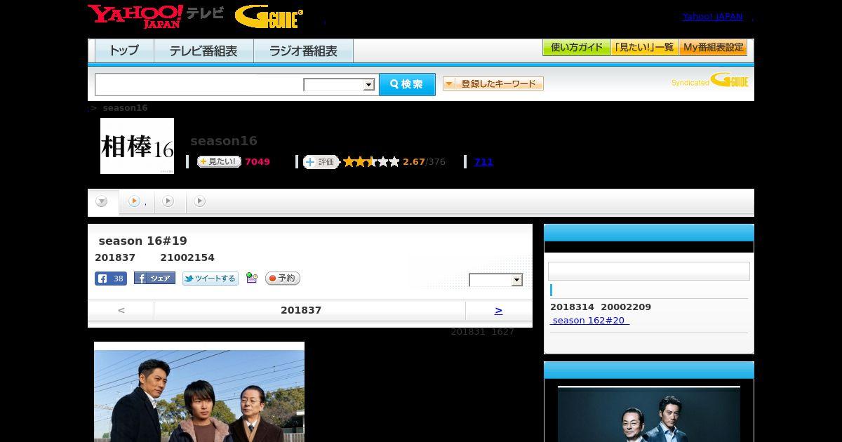842x442 pixels.
Task: Open the「見たい!」一覧 list
Action: pyautogui.click(x=645, y=48)
